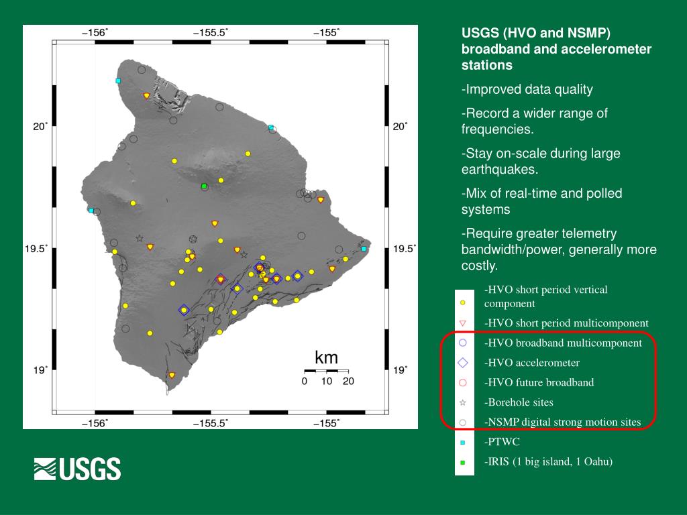Select '-HVO short period multicomponent' legend label

click(566, 323)
